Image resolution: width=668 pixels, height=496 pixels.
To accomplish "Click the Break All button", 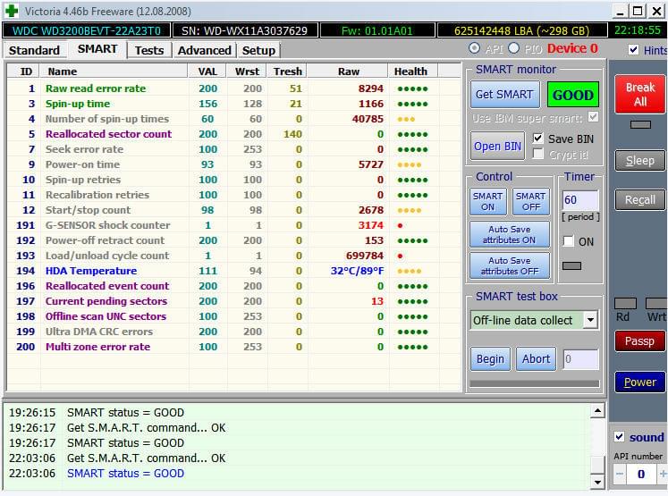I will (640, 94).
